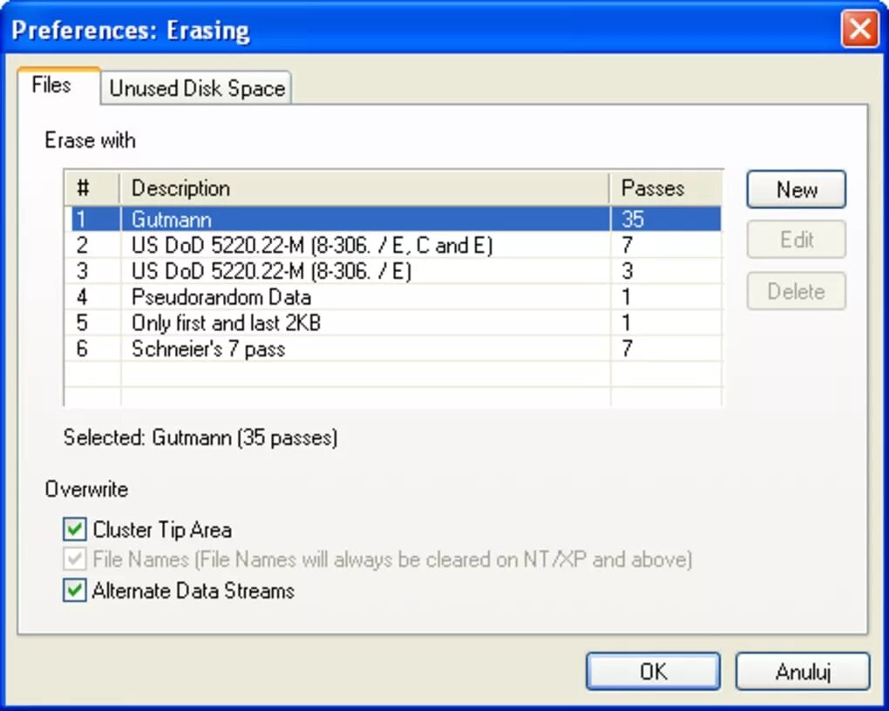Click the Description column header

tap(364, 188)
